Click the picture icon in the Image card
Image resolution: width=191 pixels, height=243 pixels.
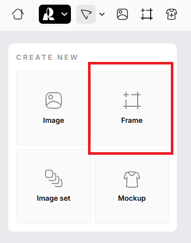54,101
